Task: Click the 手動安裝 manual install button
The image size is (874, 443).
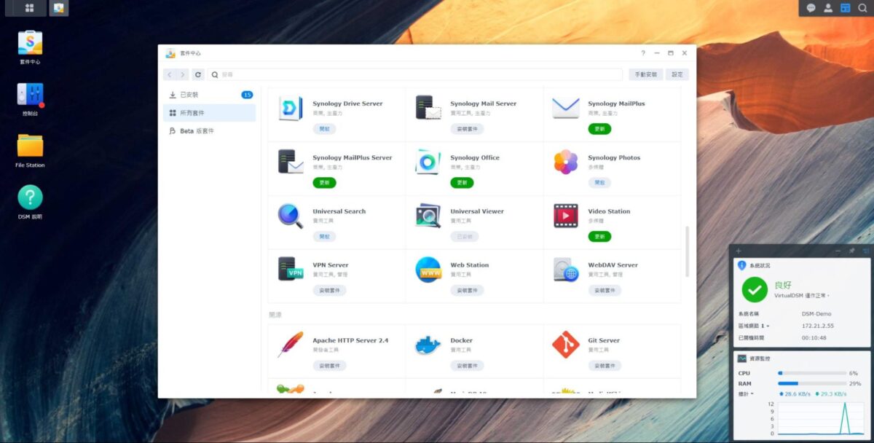Action: (x=646, y=74)
